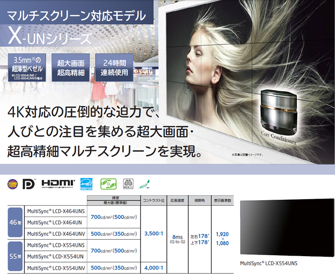
Task: Click the 8ms (G to G) value
Action: click(x=178, y=239)
